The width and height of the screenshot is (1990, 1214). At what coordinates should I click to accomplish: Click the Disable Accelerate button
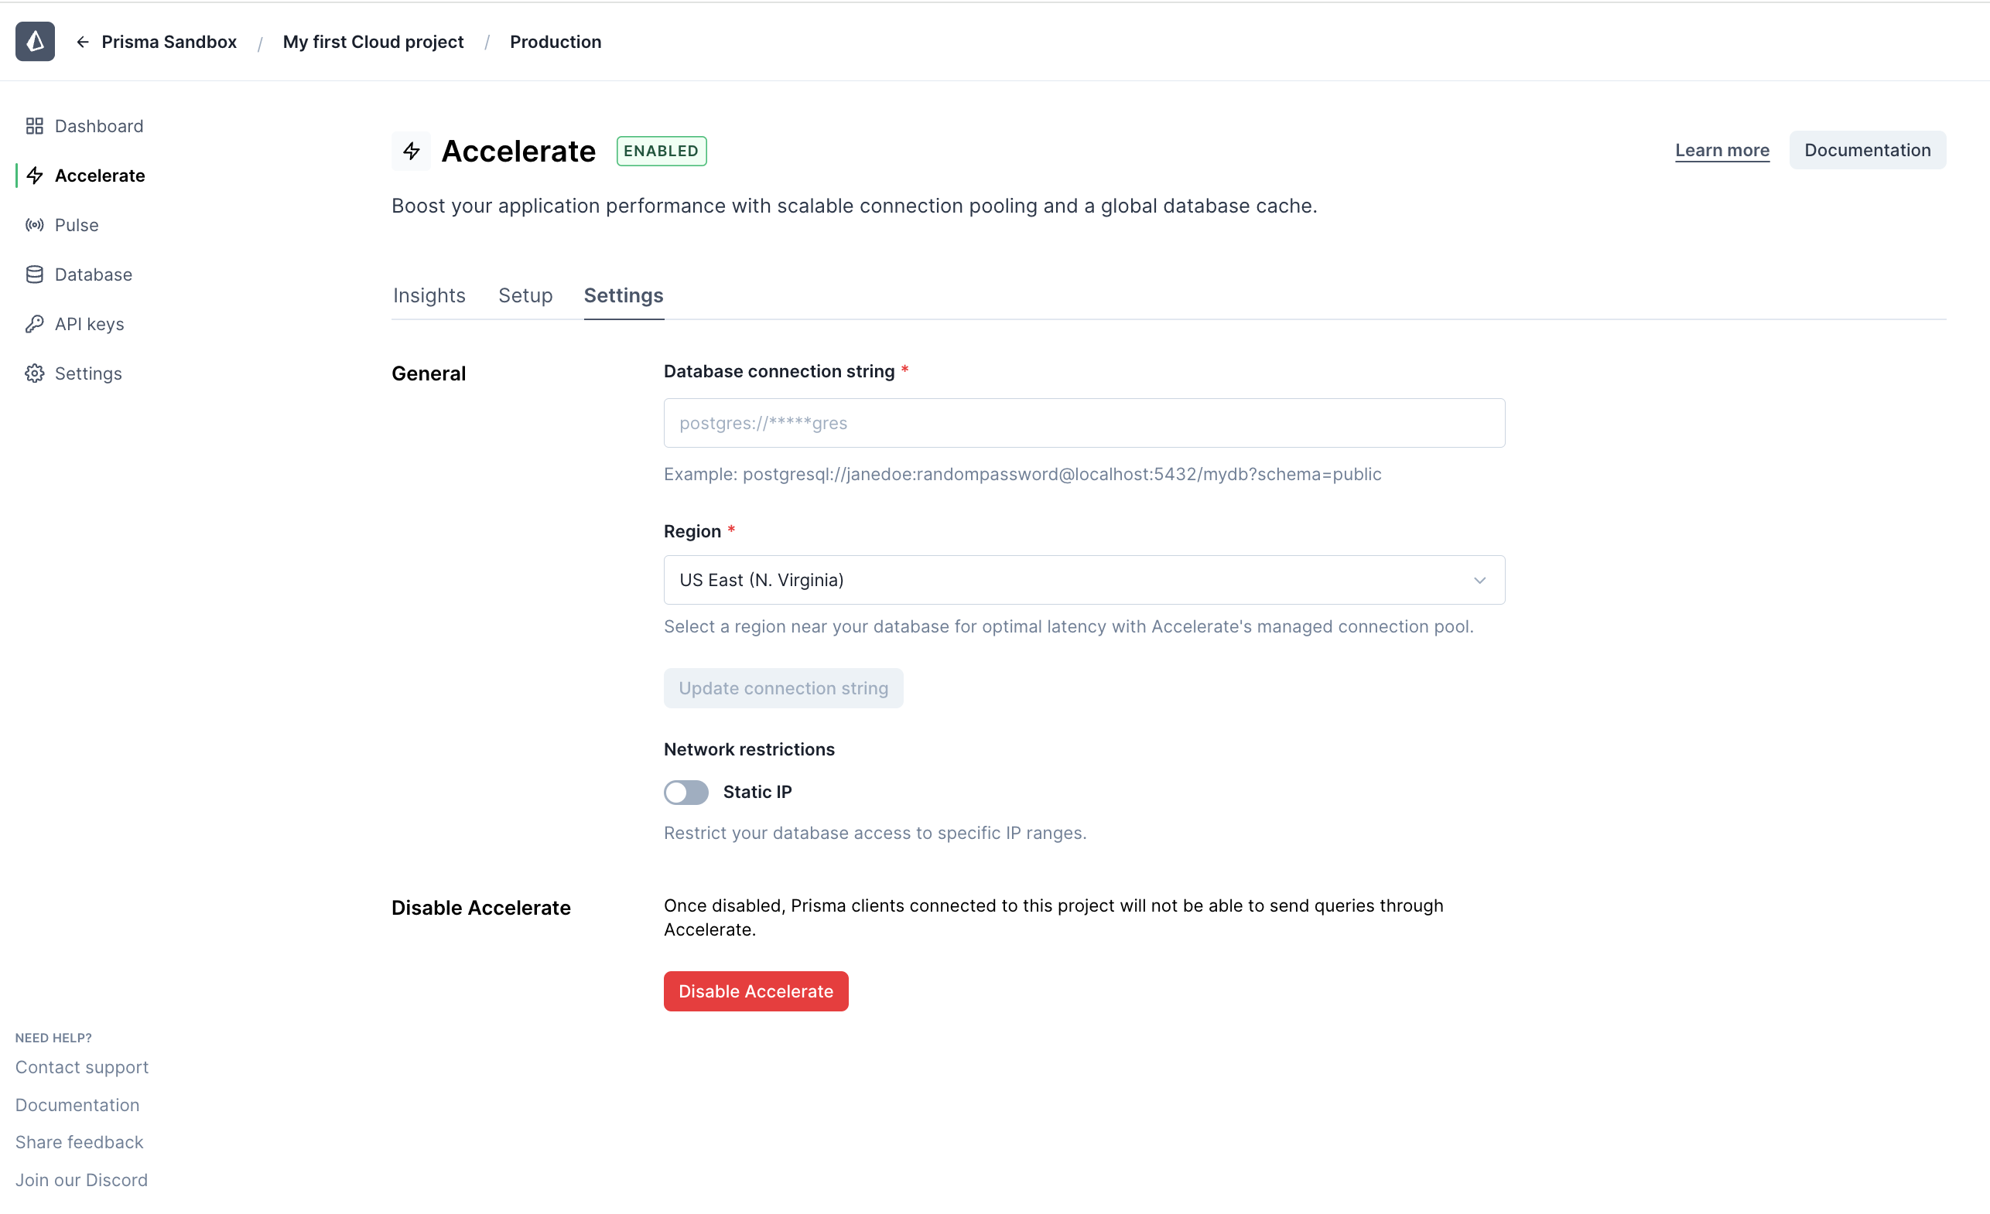tap(755, 991)
